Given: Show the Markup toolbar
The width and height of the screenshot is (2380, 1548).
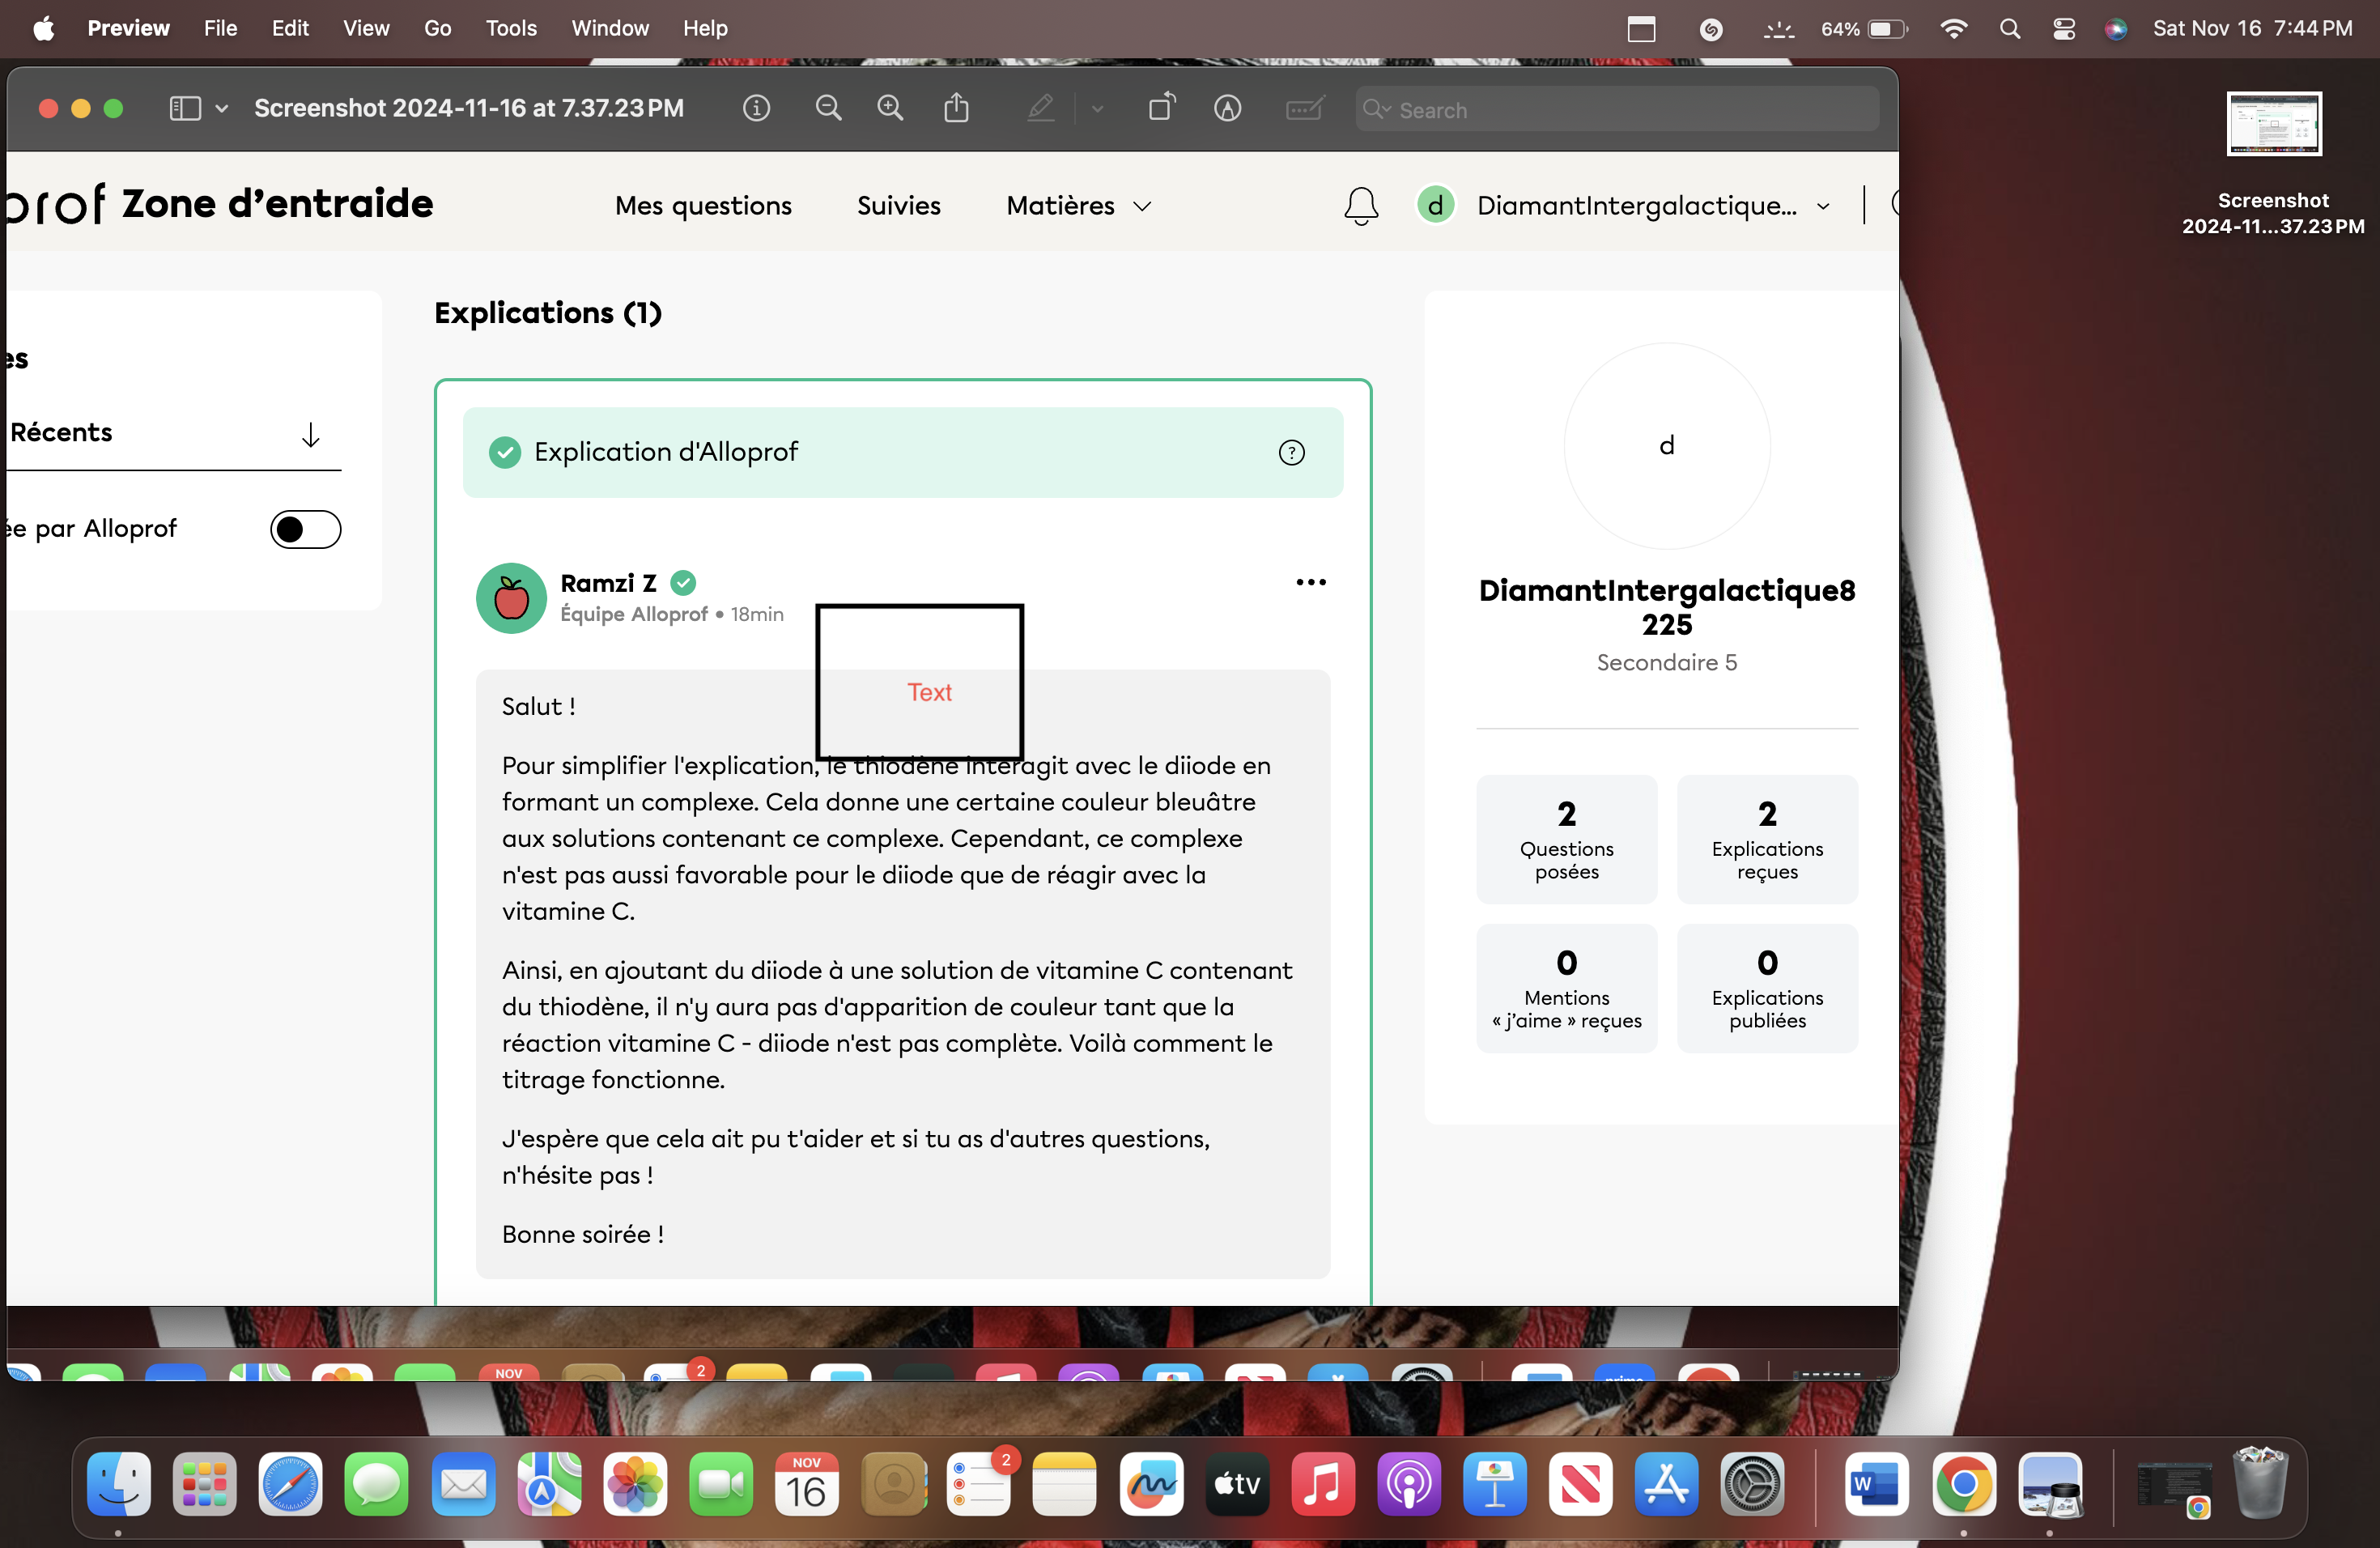Looking at the screenshot, I should pos(1227,108).
